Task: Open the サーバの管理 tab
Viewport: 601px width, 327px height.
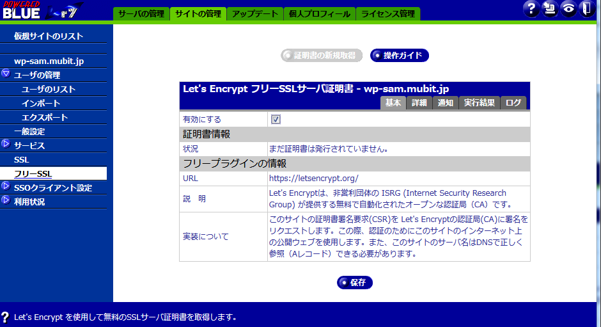Action: click(x=141, y=14)
